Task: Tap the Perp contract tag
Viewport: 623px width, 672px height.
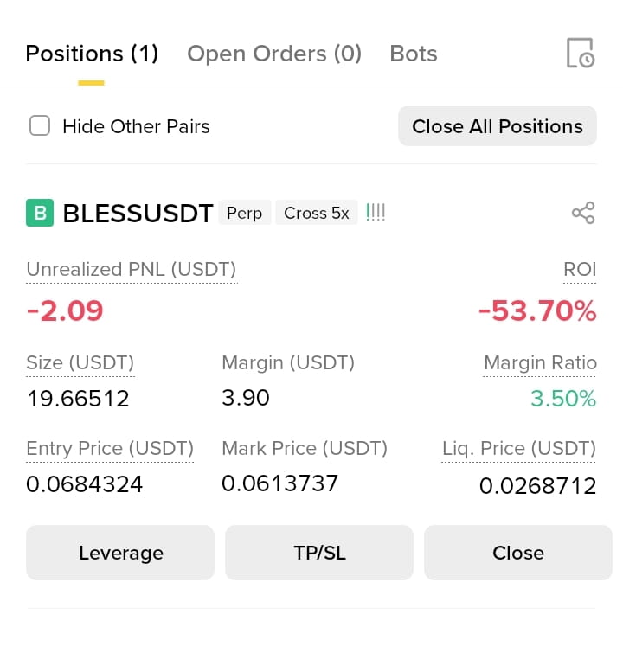Action: tap(244, 213)
